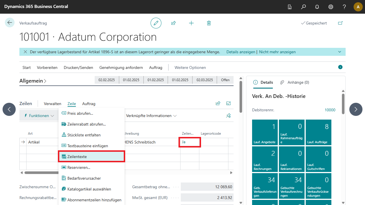Click the back arrow button
Viewport: 365px width, 205px height.
10,23
